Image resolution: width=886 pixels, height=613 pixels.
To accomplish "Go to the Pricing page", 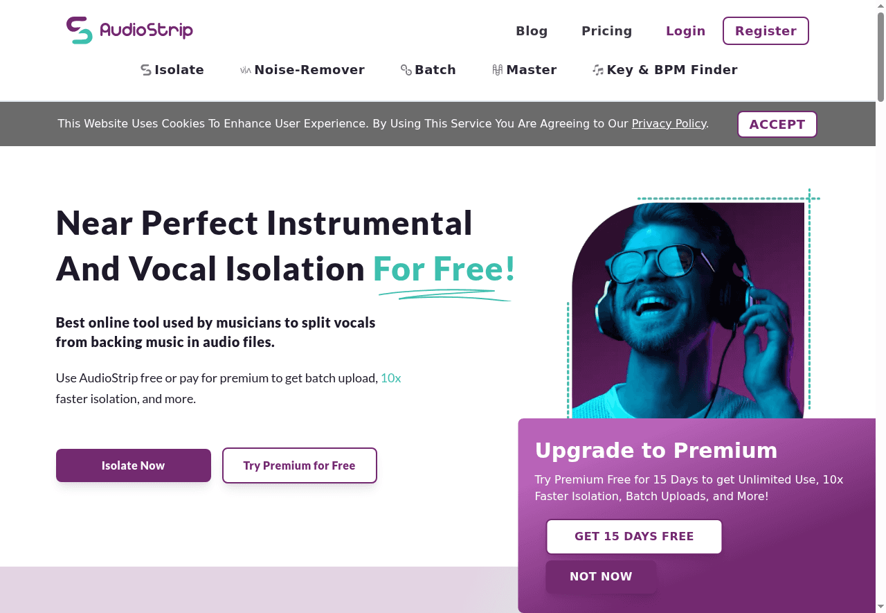I will click(606, 31).
